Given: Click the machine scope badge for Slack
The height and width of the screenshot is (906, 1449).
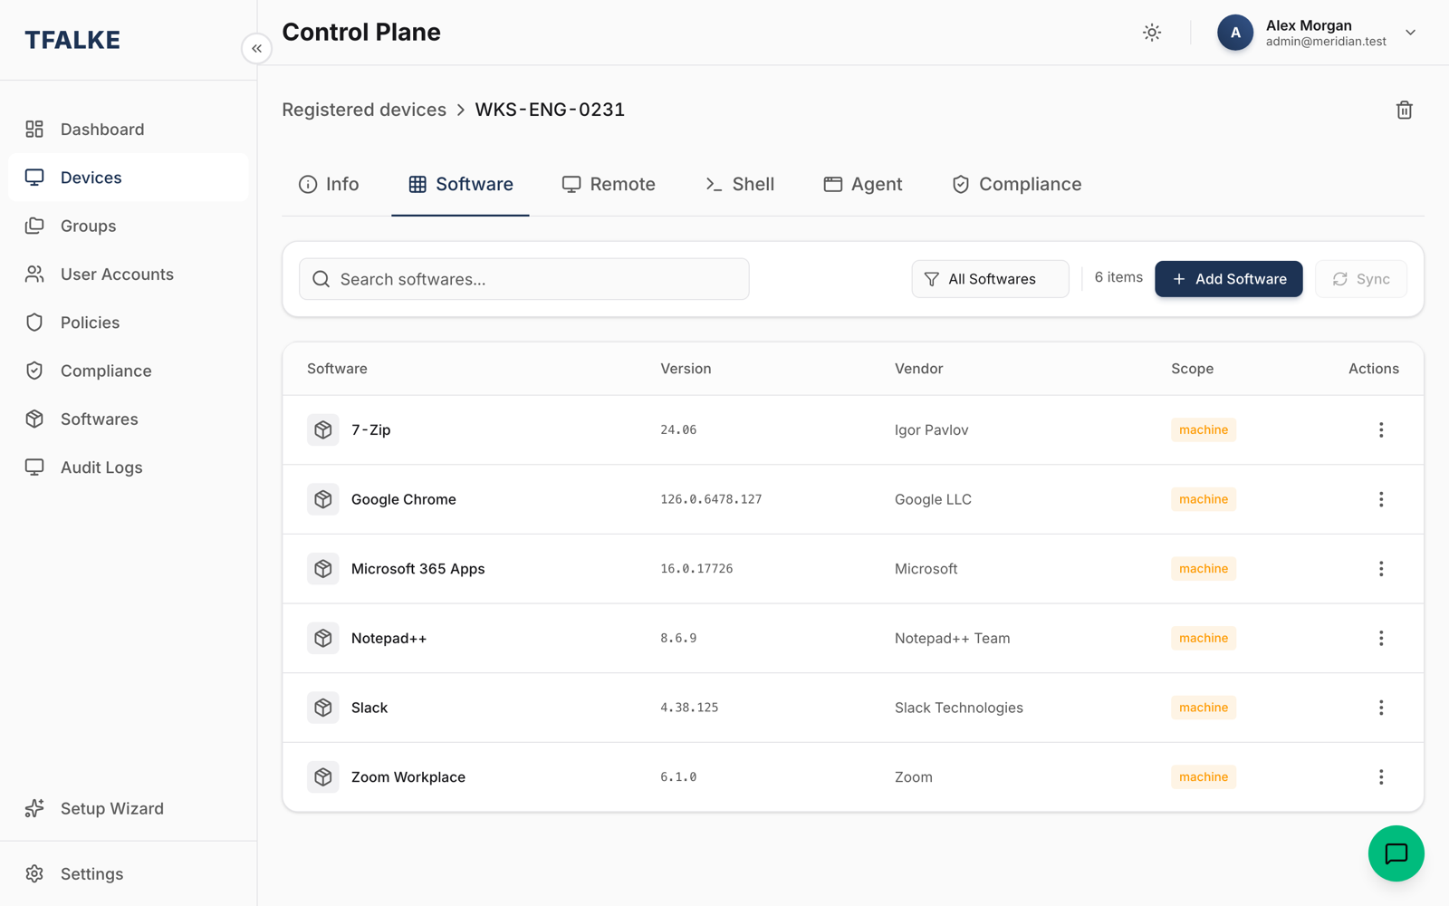Looking at the screenshot, I should 1204,708.
